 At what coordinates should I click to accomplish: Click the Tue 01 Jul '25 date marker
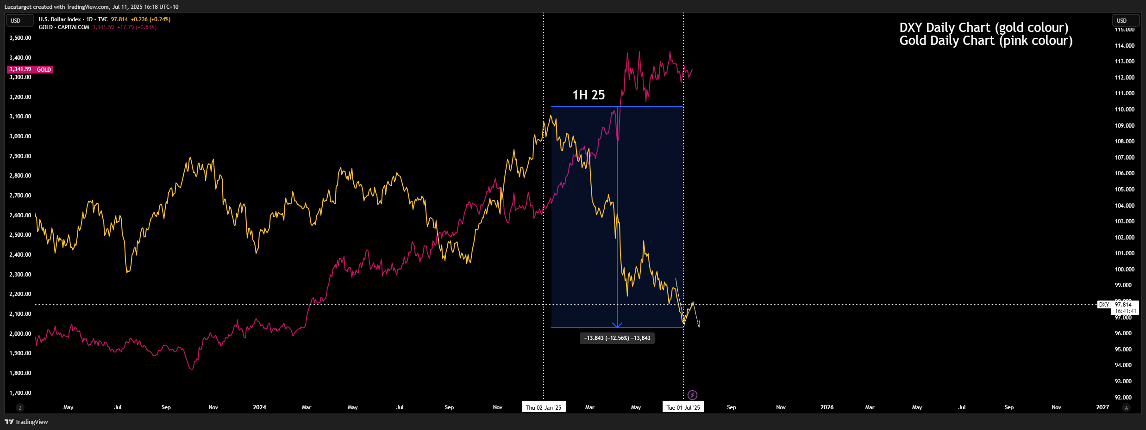[683, 407]
